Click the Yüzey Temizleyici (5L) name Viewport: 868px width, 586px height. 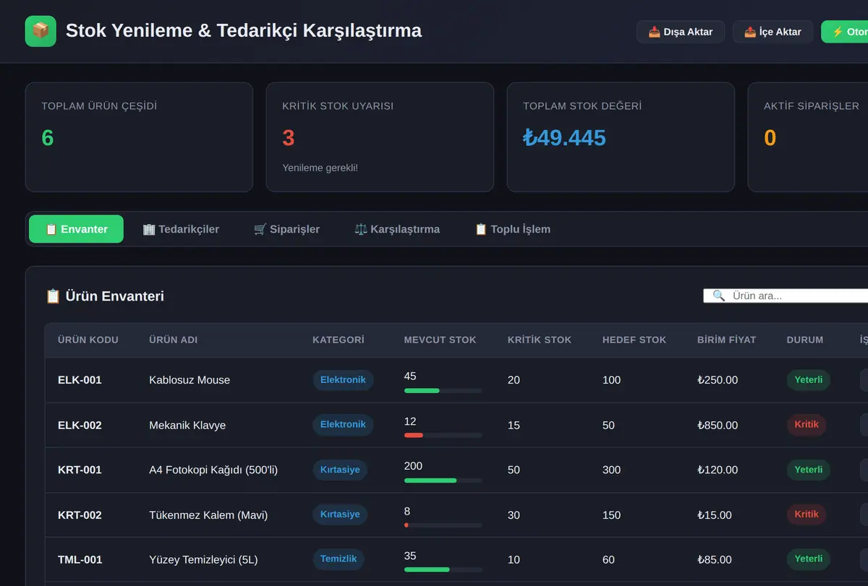[203, 560]
